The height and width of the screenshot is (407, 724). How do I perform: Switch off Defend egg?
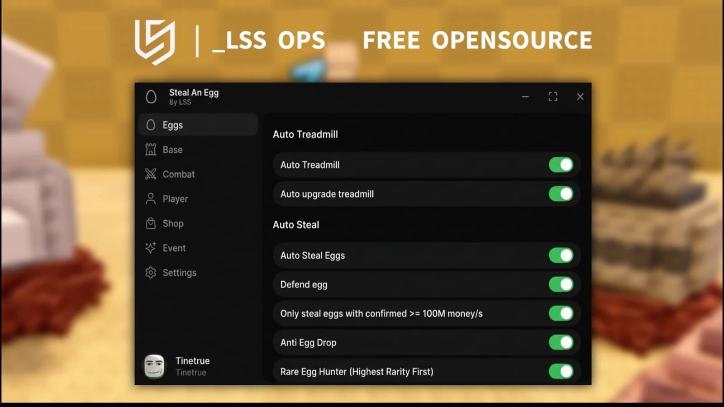(x=561, y=284)
